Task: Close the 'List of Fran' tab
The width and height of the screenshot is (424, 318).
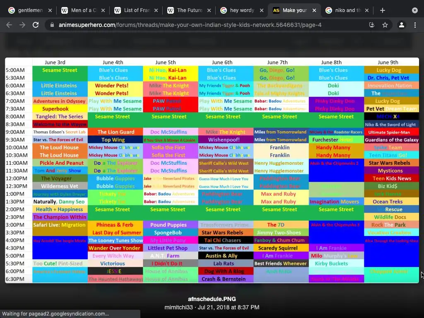Action: pos(156,10)
